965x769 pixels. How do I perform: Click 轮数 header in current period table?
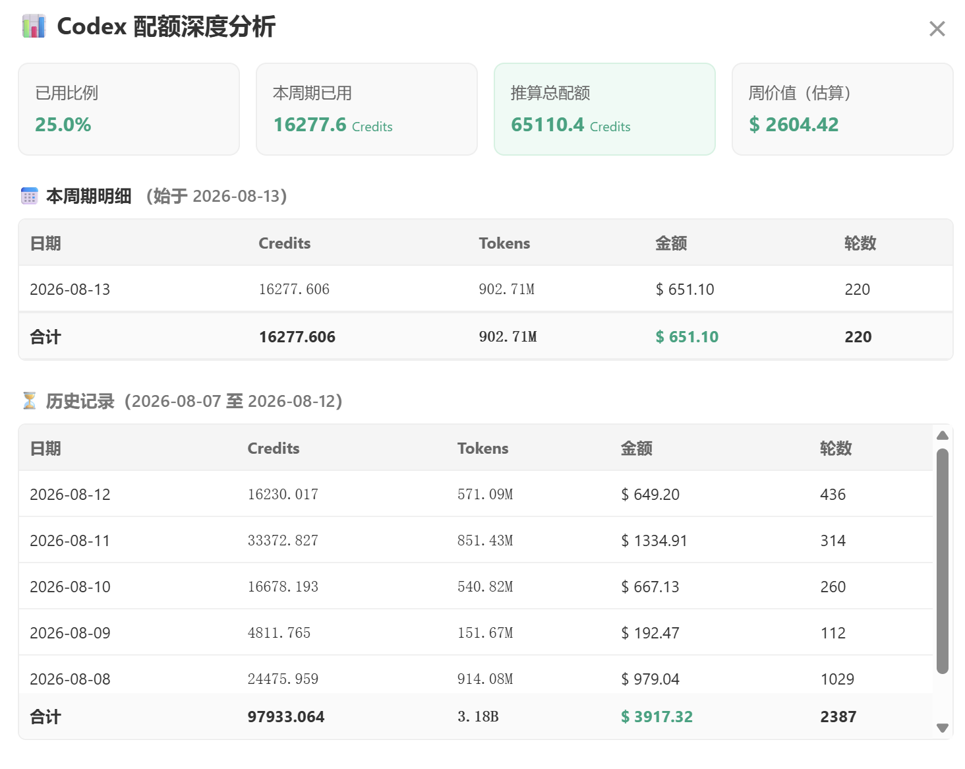[x=860, y=243]
